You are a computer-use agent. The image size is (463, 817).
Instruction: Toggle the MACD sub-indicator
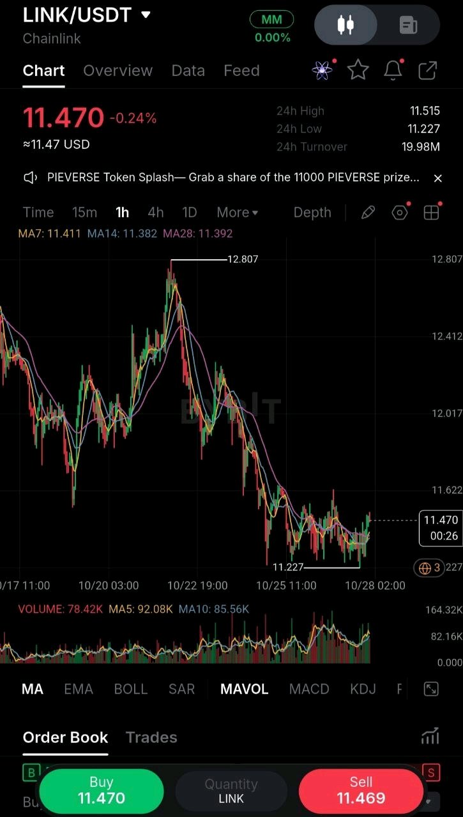[x=309, y=689]
